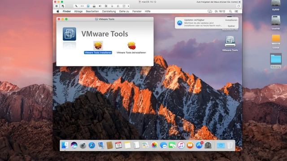Open Finder from the dock
Screen dimensions: 287x161
[x=65, y=145]
